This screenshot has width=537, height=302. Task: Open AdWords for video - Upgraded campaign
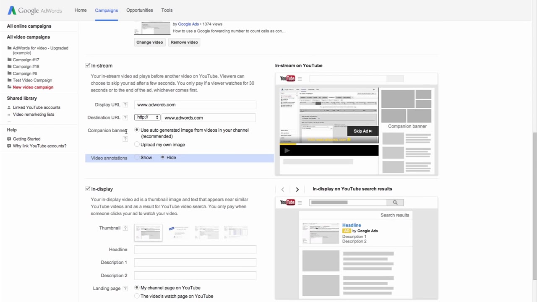pyautogui.click(x=40, y=50)
